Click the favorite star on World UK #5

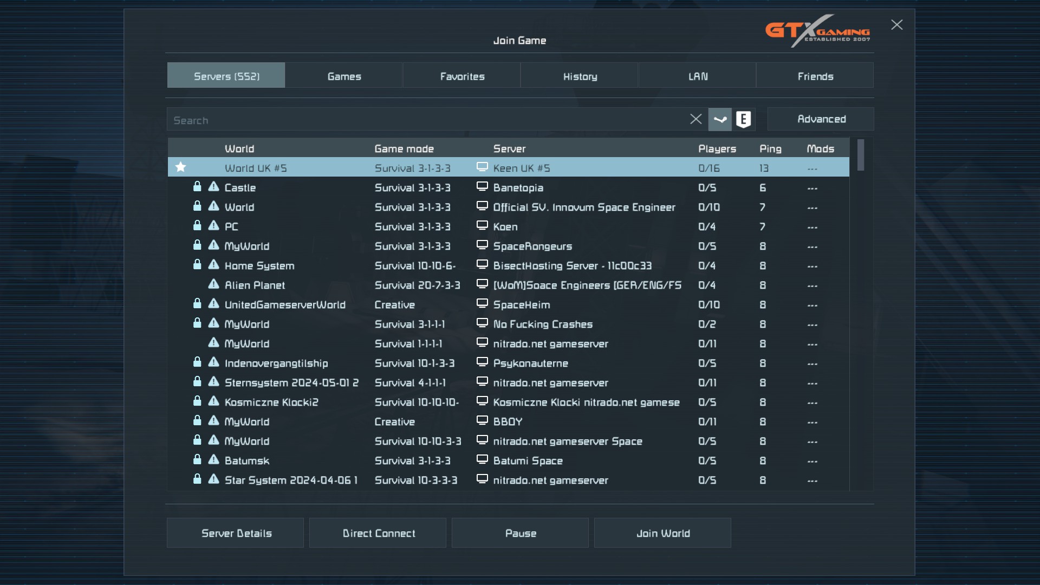point(181,167)
